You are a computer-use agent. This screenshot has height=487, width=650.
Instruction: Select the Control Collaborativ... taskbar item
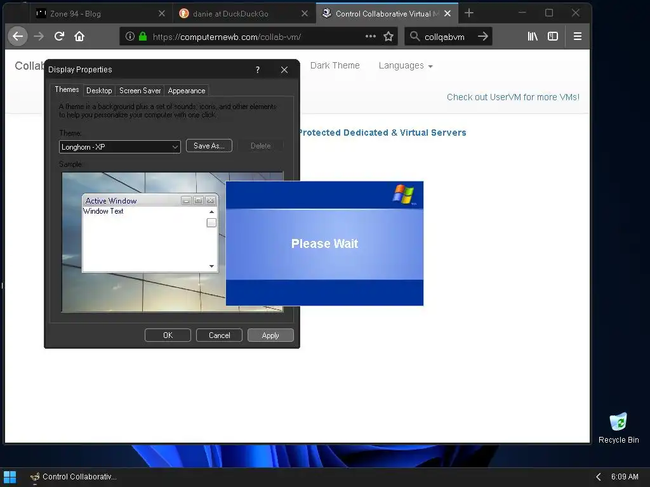74,477
